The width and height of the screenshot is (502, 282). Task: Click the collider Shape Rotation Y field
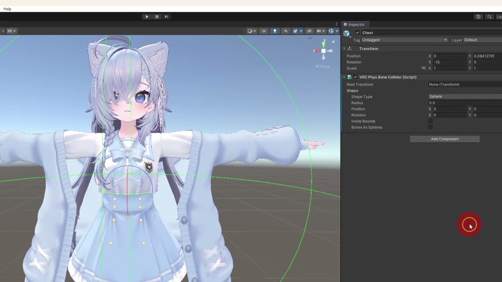pyautogui.click(x=487, y=115)
